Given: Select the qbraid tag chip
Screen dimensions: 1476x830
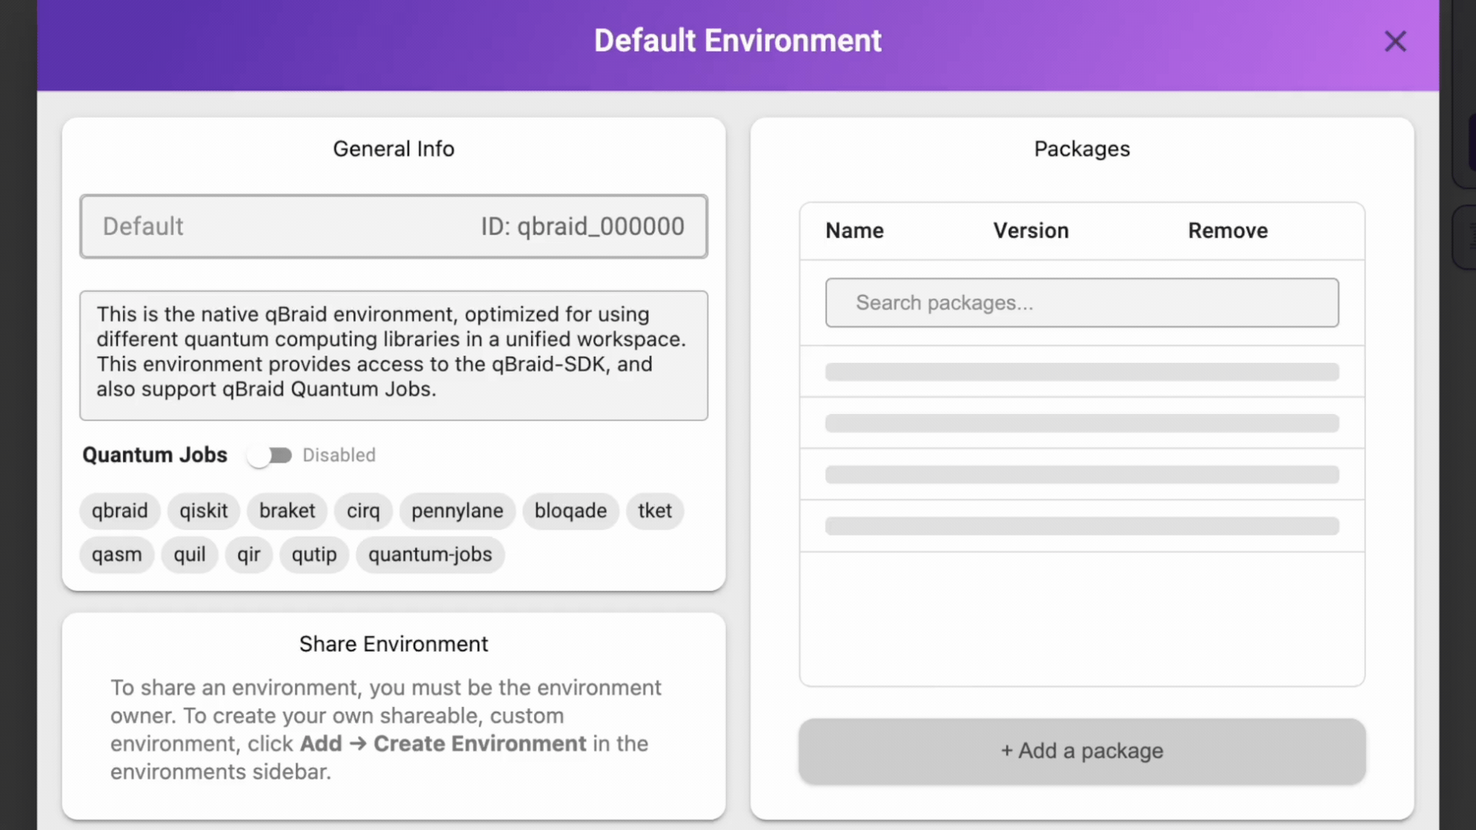Looking at the screenshot, I should click(119, 511).
